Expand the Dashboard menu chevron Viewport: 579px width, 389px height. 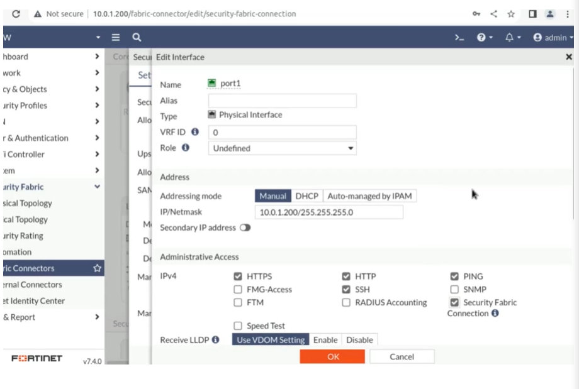tap(97, 57)
